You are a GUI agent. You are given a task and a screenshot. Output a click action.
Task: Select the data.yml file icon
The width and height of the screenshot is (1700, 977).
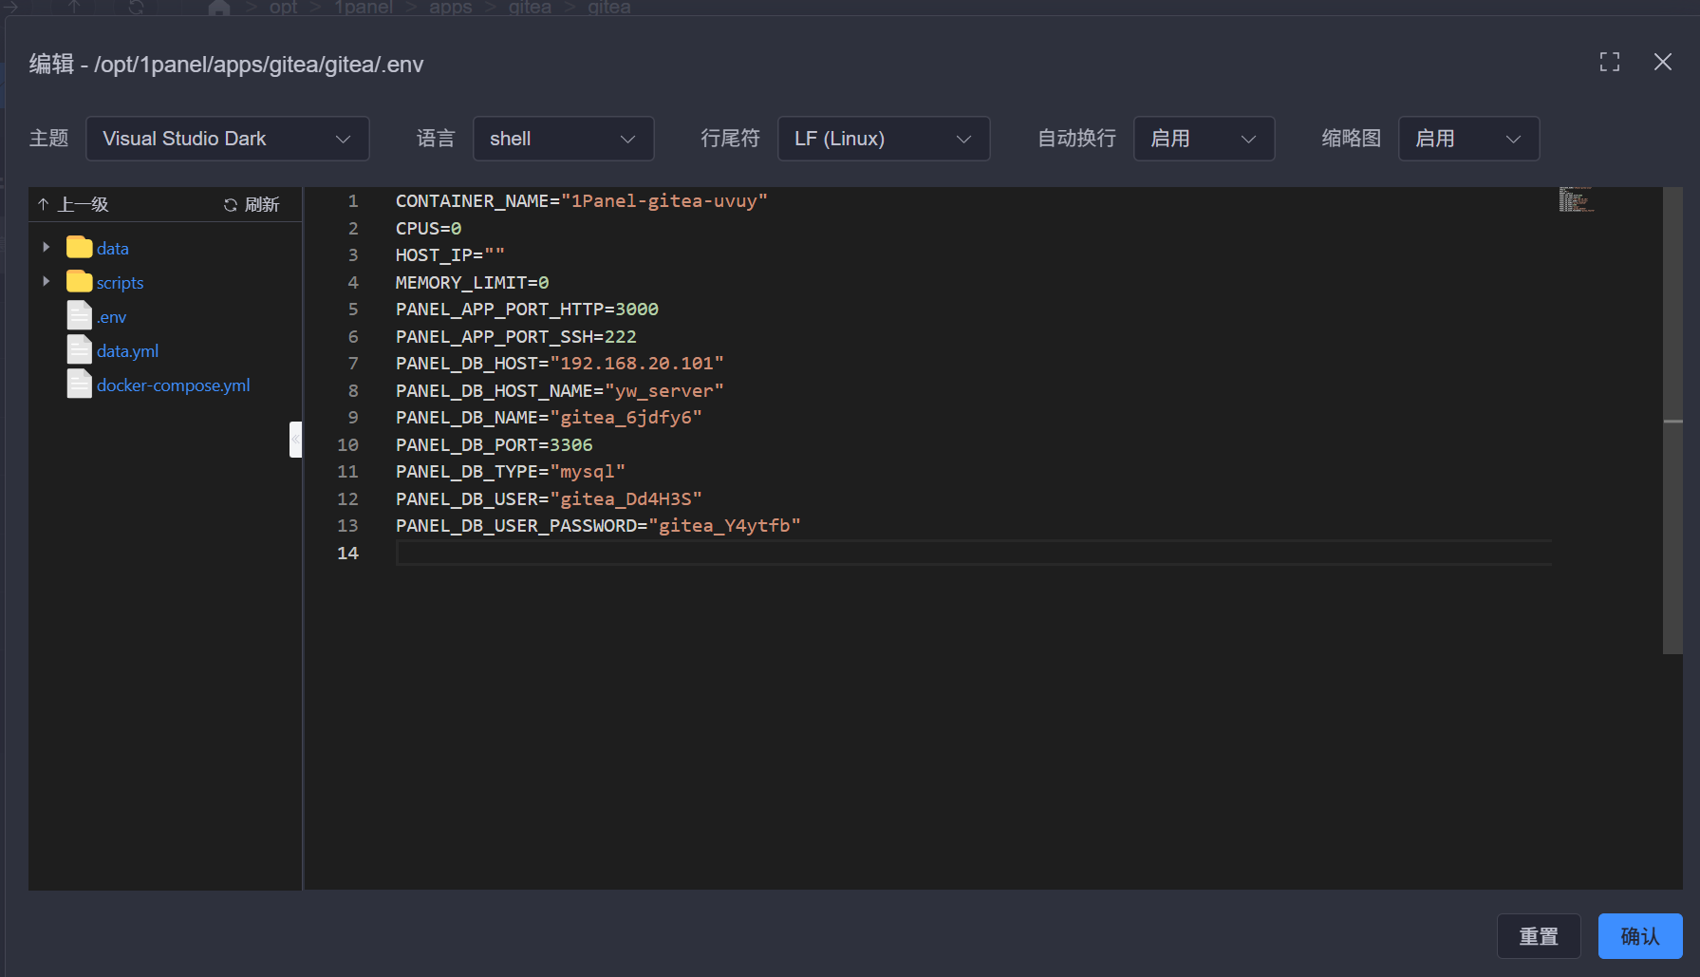80,350
